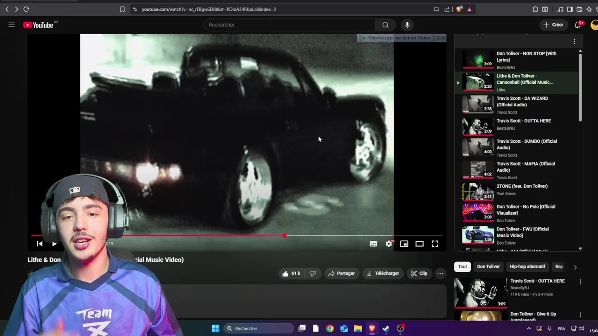Click the browser address bar URL

pyautogui.click(x=209, y=9)
